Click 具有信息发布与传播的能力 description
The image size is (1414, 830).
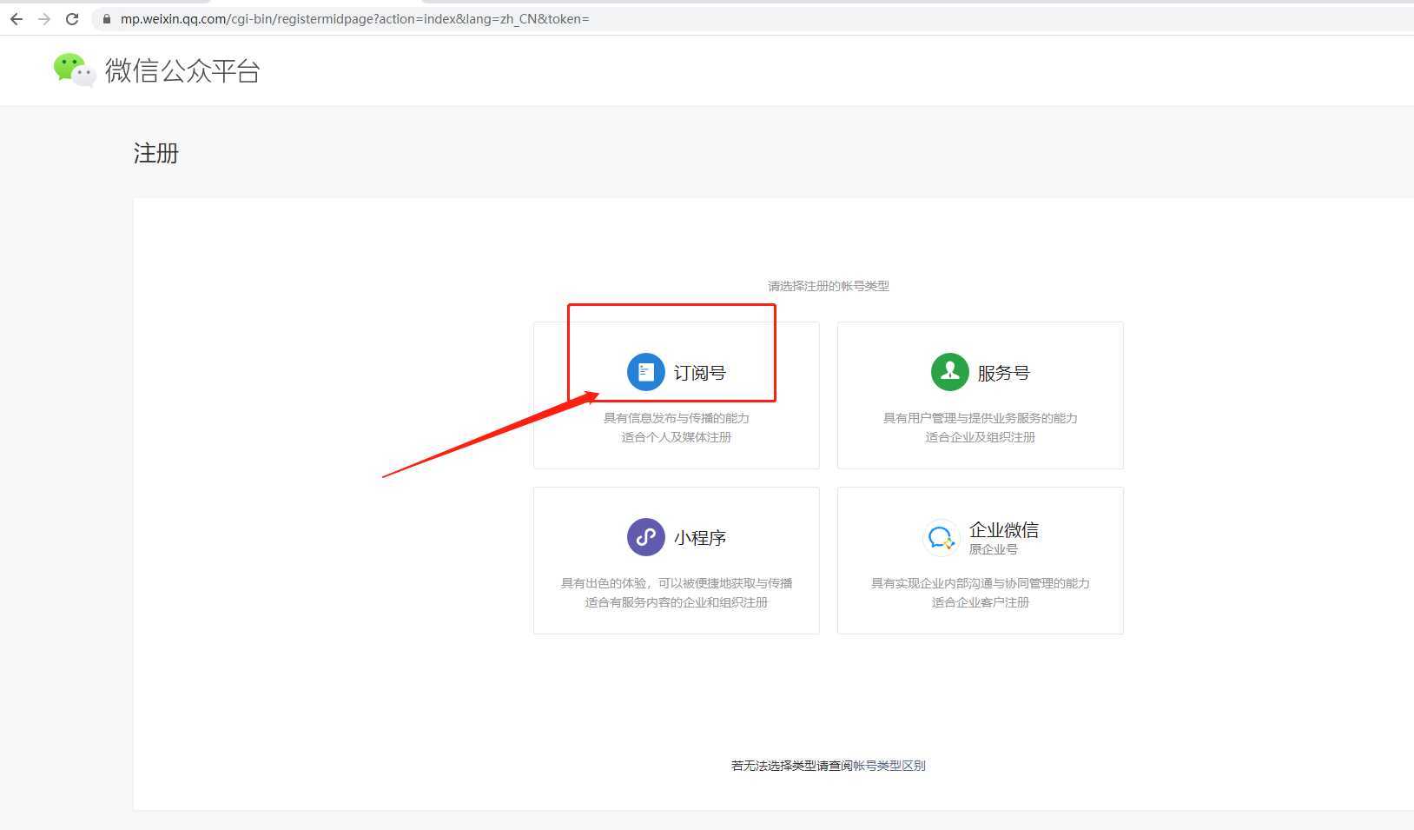pos(677,418)
